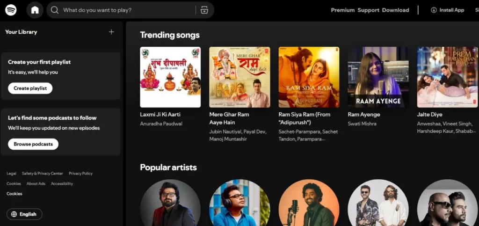Open the Accessibility link

pos(62,183)
